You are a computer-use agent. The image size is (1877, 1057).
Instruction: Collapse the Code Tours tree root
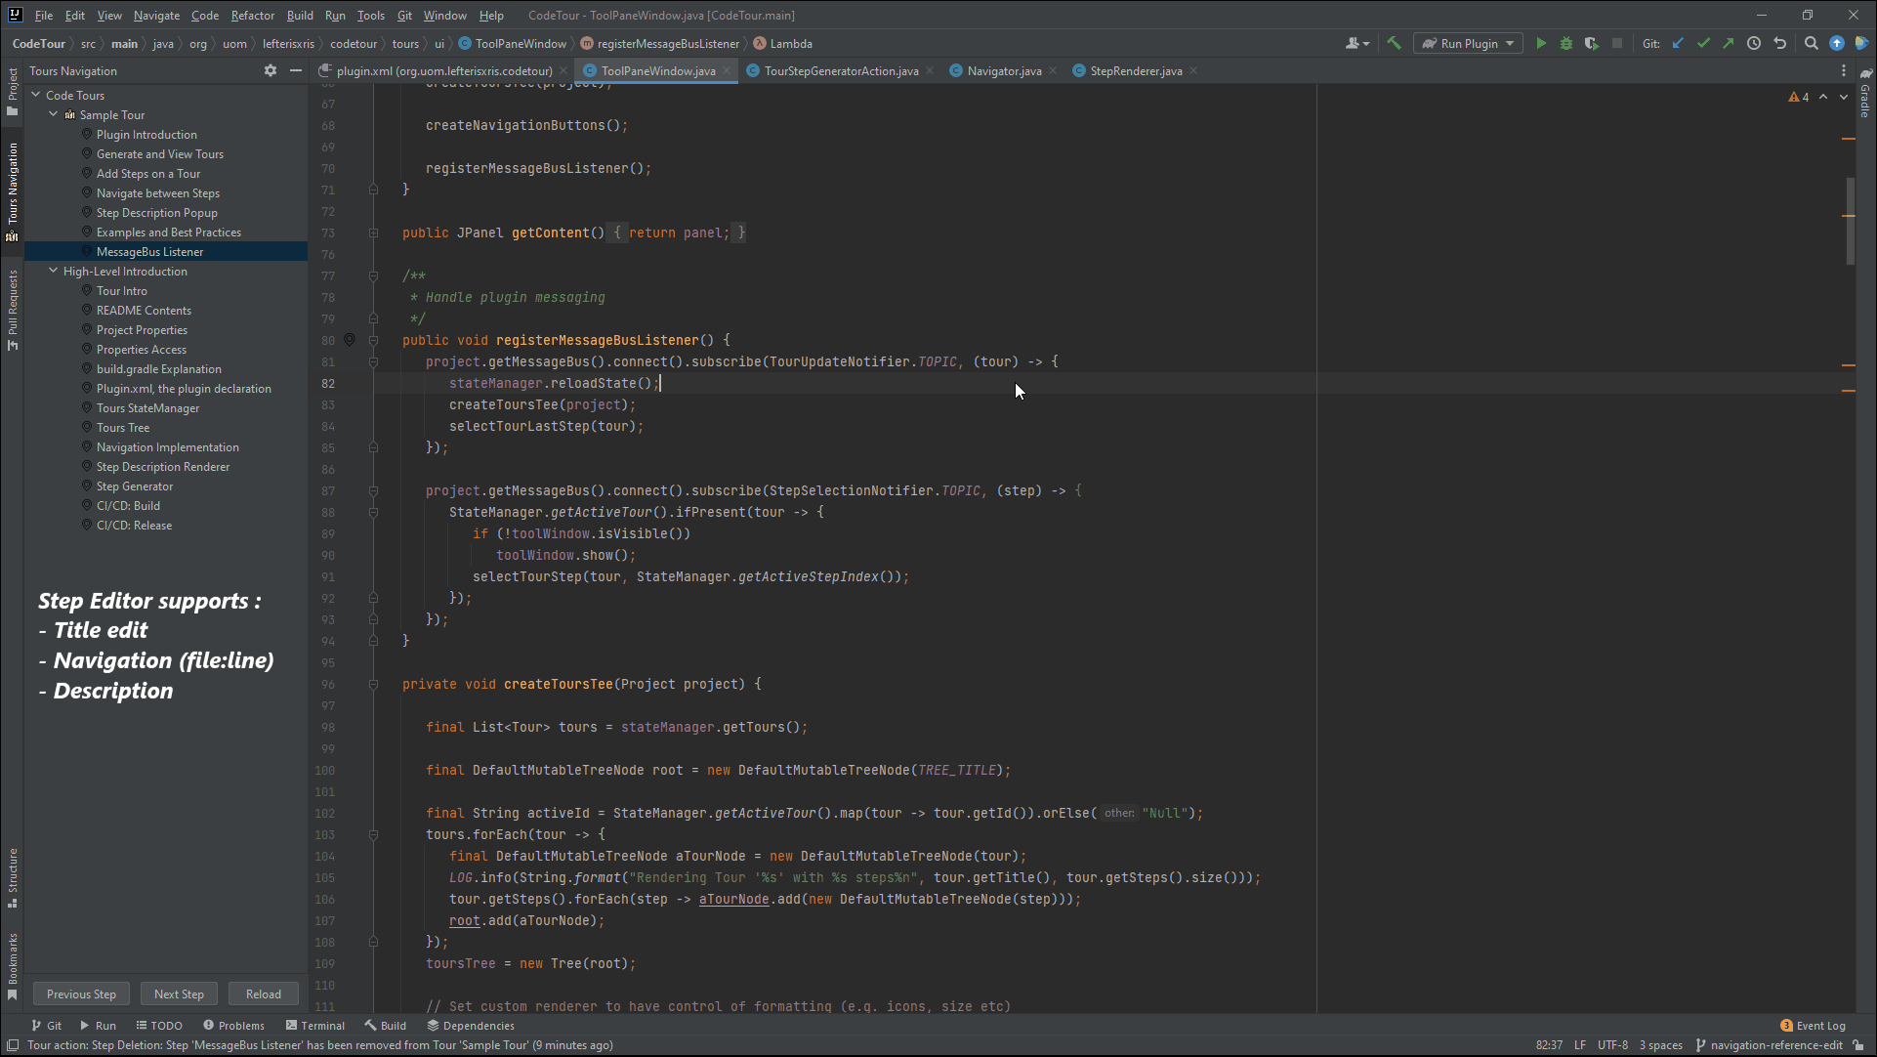click(36, 95)
